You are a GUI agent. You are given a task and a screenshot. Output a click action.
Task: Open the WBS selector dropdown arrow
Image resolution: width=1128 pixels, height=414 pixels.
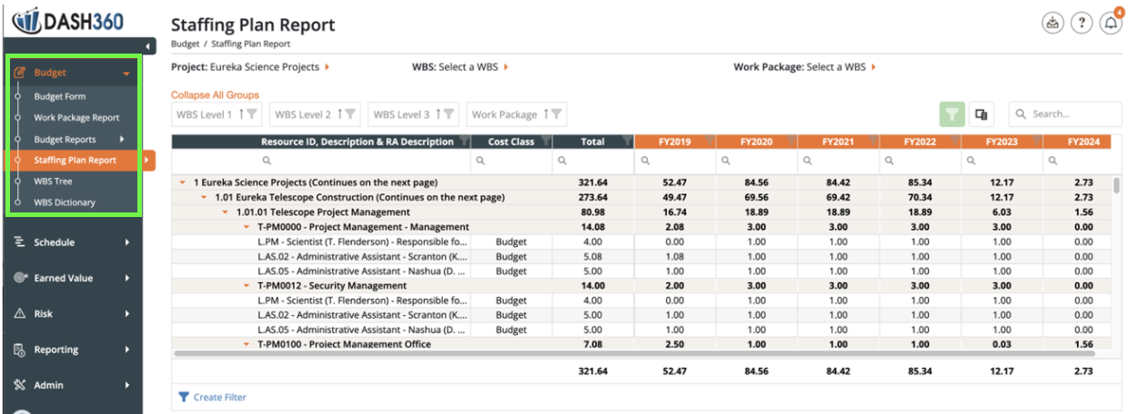506,67
